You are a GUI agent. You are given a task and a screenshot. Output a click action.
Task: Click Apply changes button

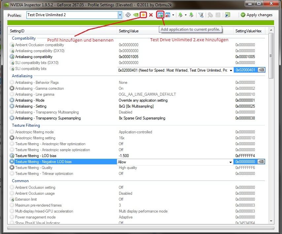point(257,15)
